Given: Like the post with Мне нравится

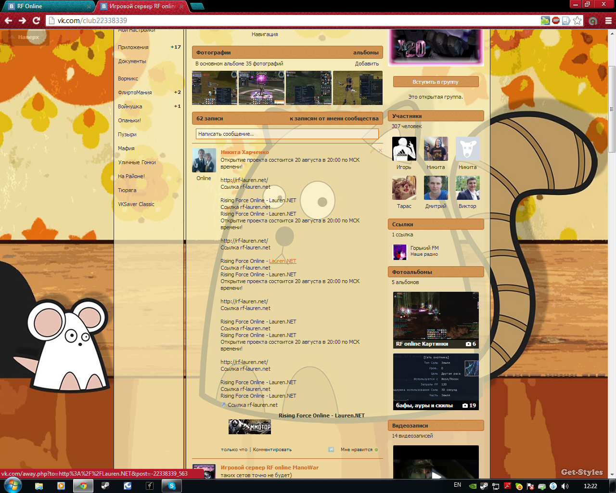Looking at the screenshot, I should pyautogui.click(x=359, y=450).
